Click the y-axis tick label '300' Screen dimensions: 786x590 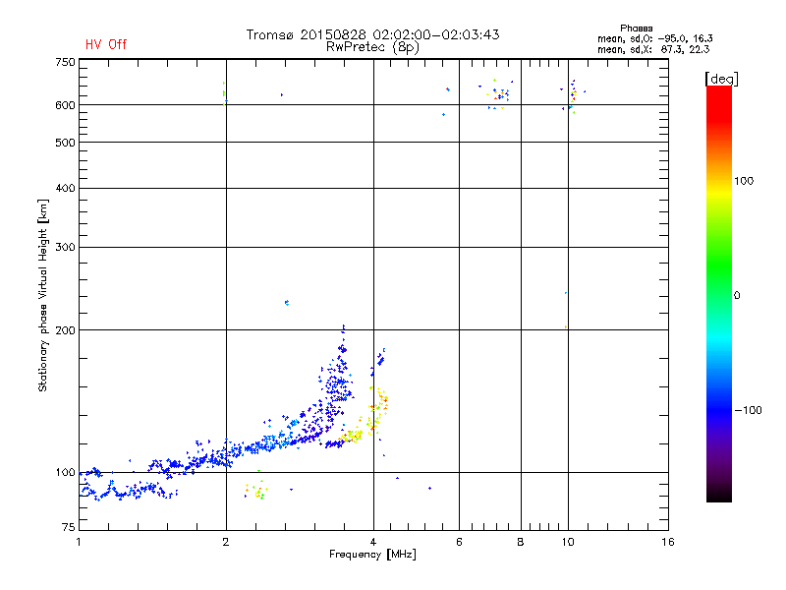tap(65, 247)
